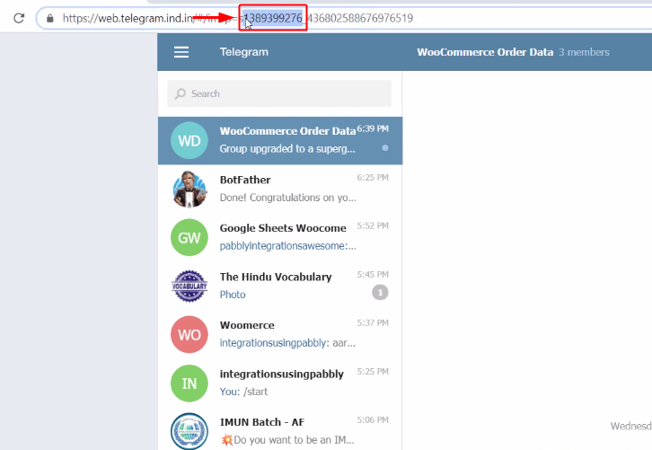652x450 pixels.
Task: Click the 5:52 PM timestamp on Google Sheets Woocome
Action: (373, 225)
